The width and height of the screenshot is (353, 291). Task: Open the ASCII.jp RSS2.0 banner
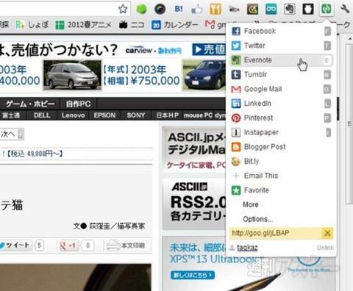195,204
